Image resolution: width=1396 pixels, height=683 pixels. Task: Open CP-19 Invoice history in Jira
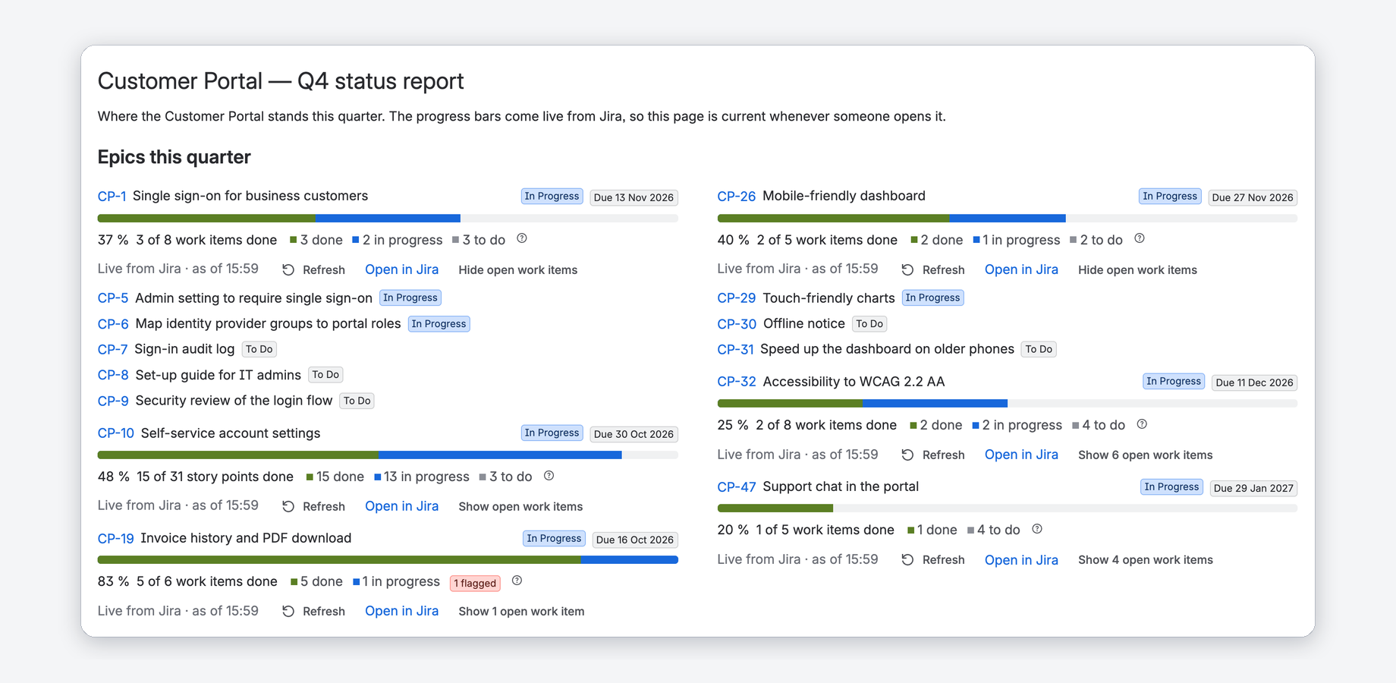401,611
